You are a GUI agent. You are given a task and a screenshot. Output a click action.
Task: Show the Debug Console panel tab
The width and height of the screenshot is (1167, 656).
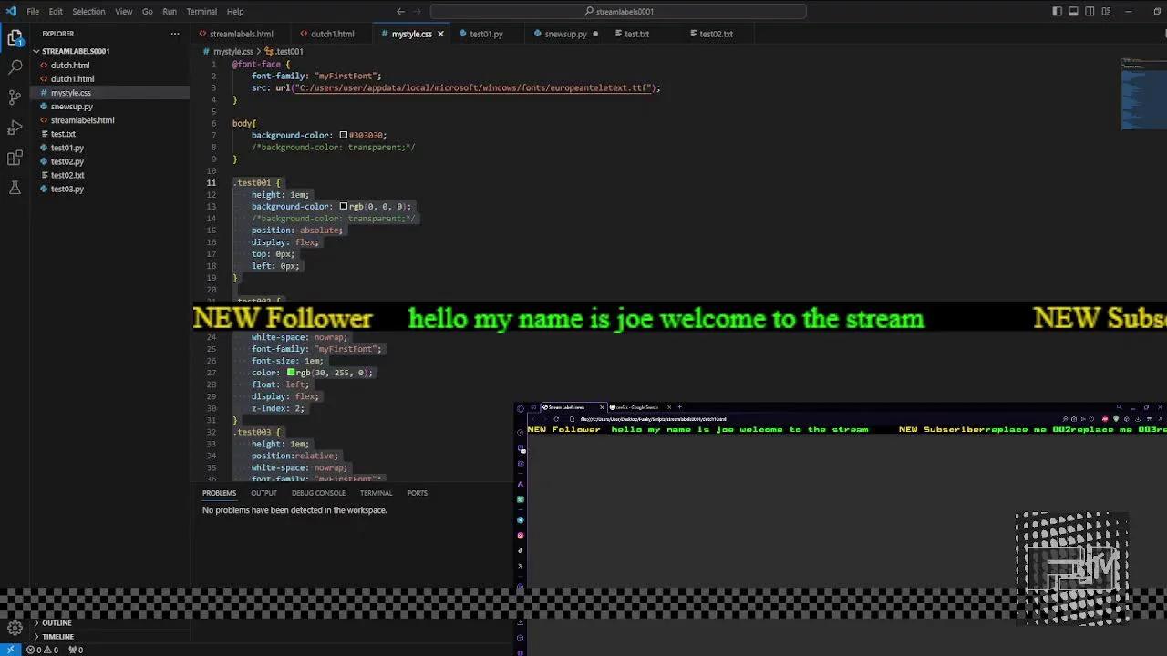318,493
